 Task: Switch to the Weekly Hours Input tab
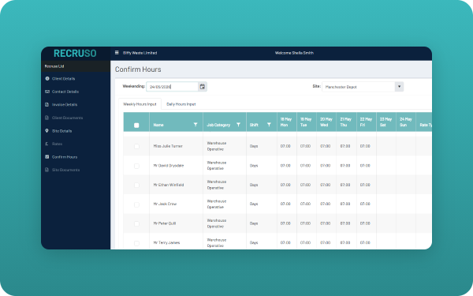(x=140, y=104)
